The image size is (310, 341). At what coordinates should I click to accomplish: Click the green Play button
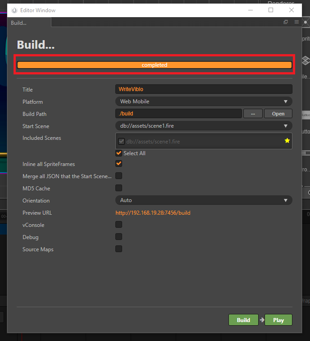pyautogui.click(x=278, y=320)
